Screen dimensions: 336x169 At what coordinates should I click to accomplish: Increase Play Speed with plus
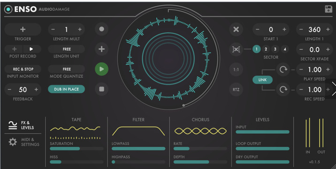click(x=328, y=70)
